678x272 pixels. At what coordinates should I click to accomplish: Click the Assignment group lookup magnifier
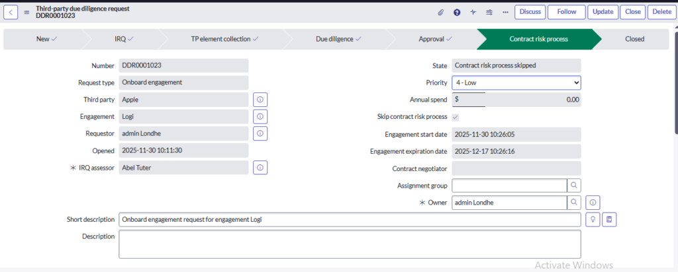pos(575,186)
